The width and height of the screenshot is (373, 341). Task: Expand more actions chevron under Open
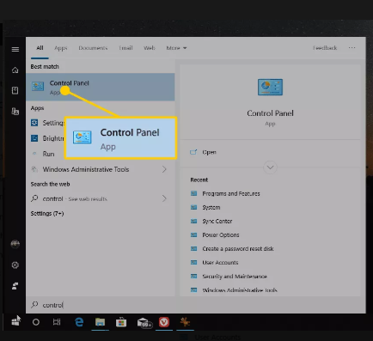click(x=270, y=167)
